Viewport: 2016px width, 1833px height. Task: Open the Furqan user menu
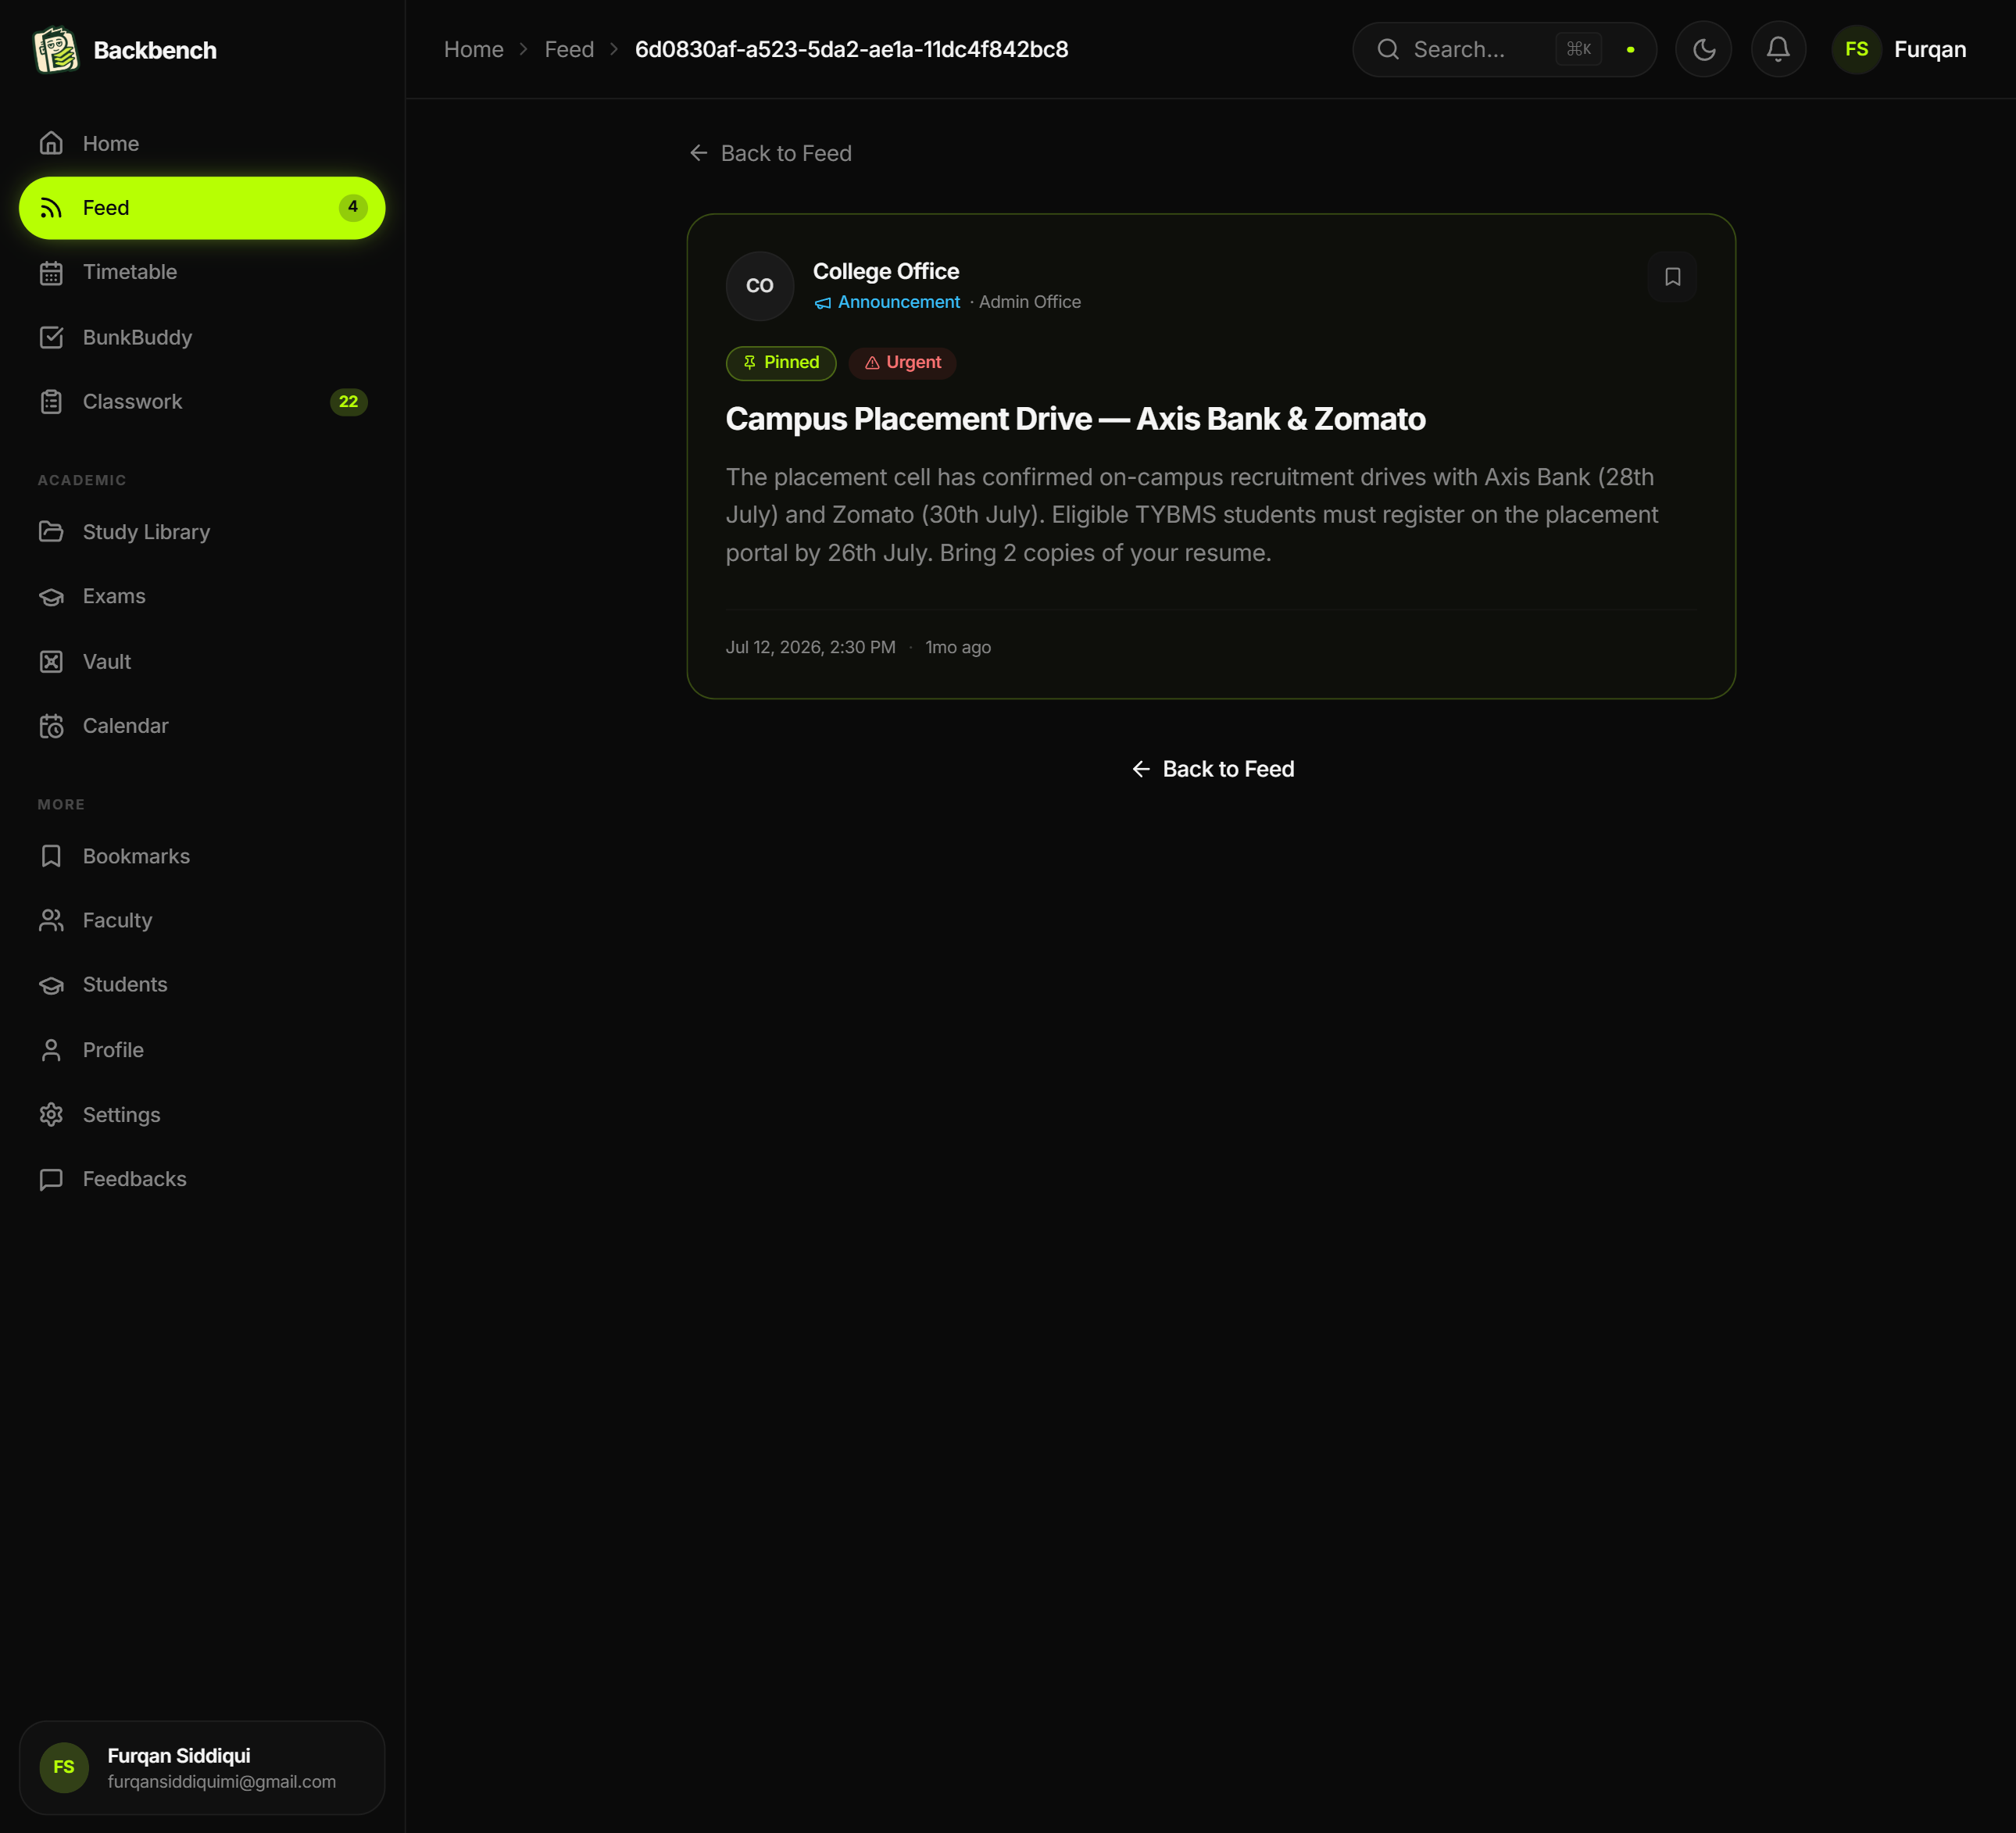click(x=1900, y=49)
